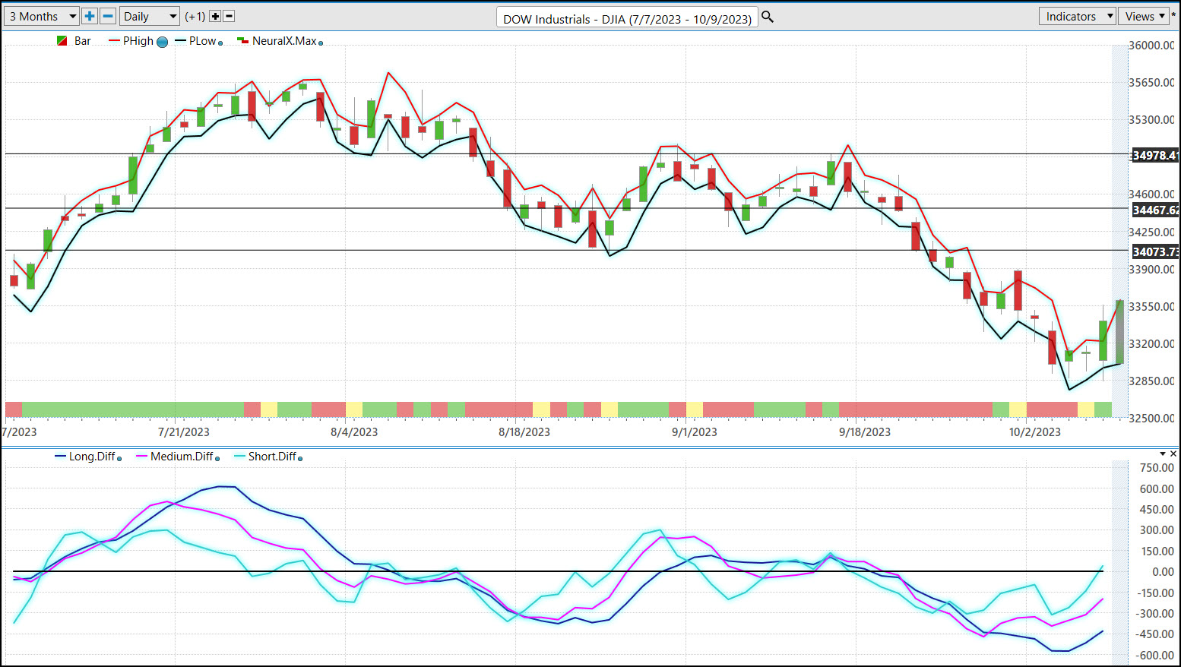Click the small dot beside Medium.Diff
1181x667 pixels.
pos(217,459)
